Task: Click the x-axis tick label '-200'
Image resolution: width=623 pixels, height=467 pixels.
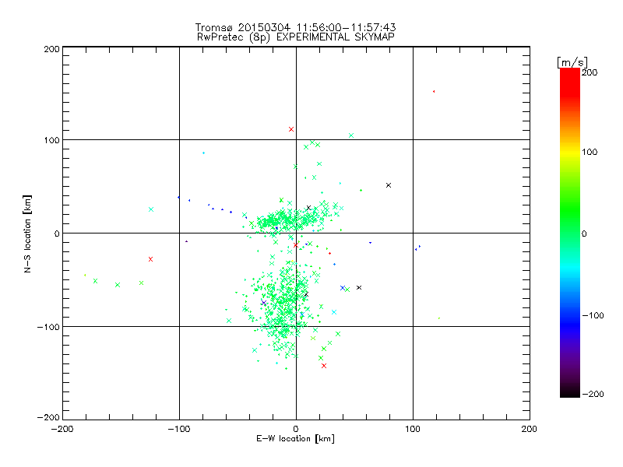Action: [62, 429]
